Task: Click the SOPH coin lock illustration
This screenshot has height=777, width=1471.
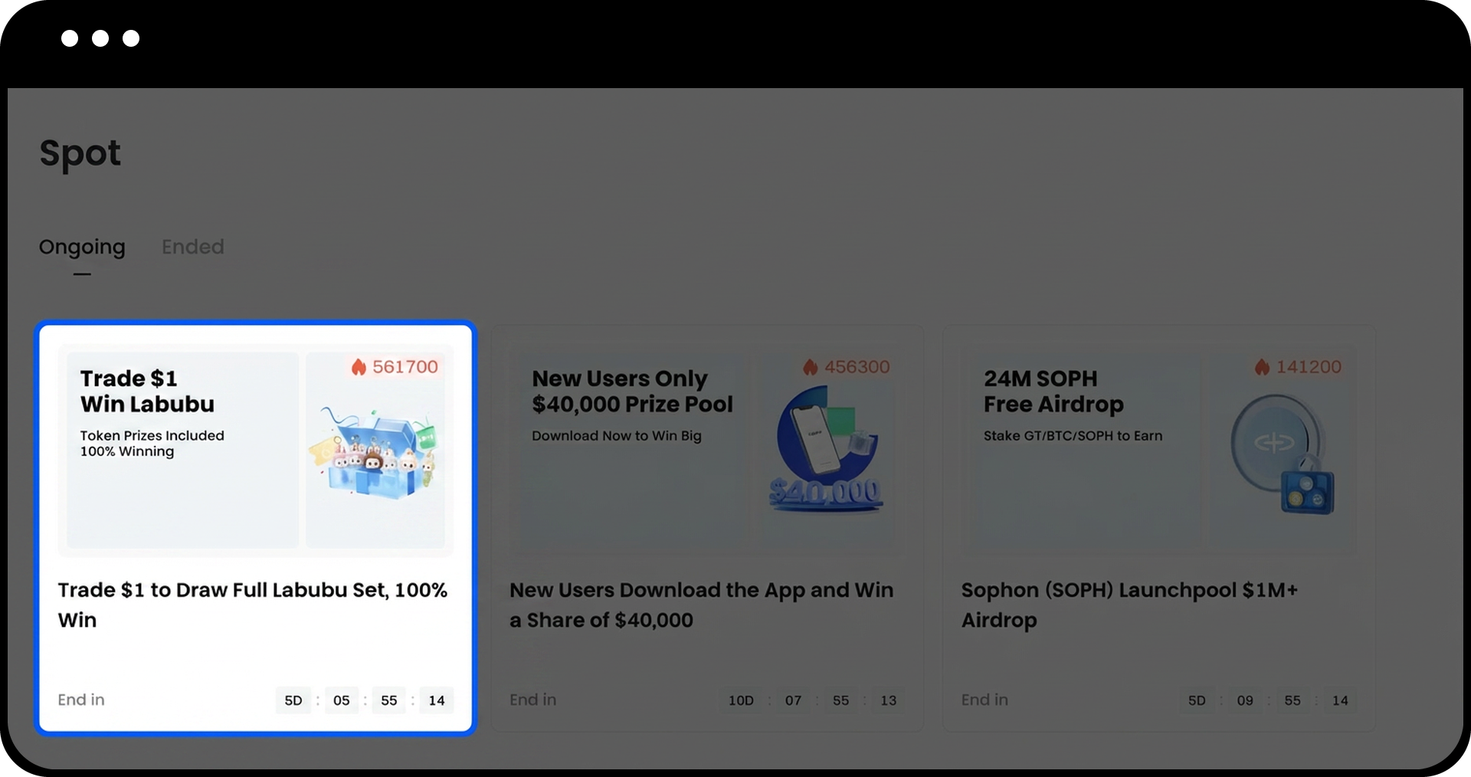Action: pyautogui.click(x=1280, y=454)
